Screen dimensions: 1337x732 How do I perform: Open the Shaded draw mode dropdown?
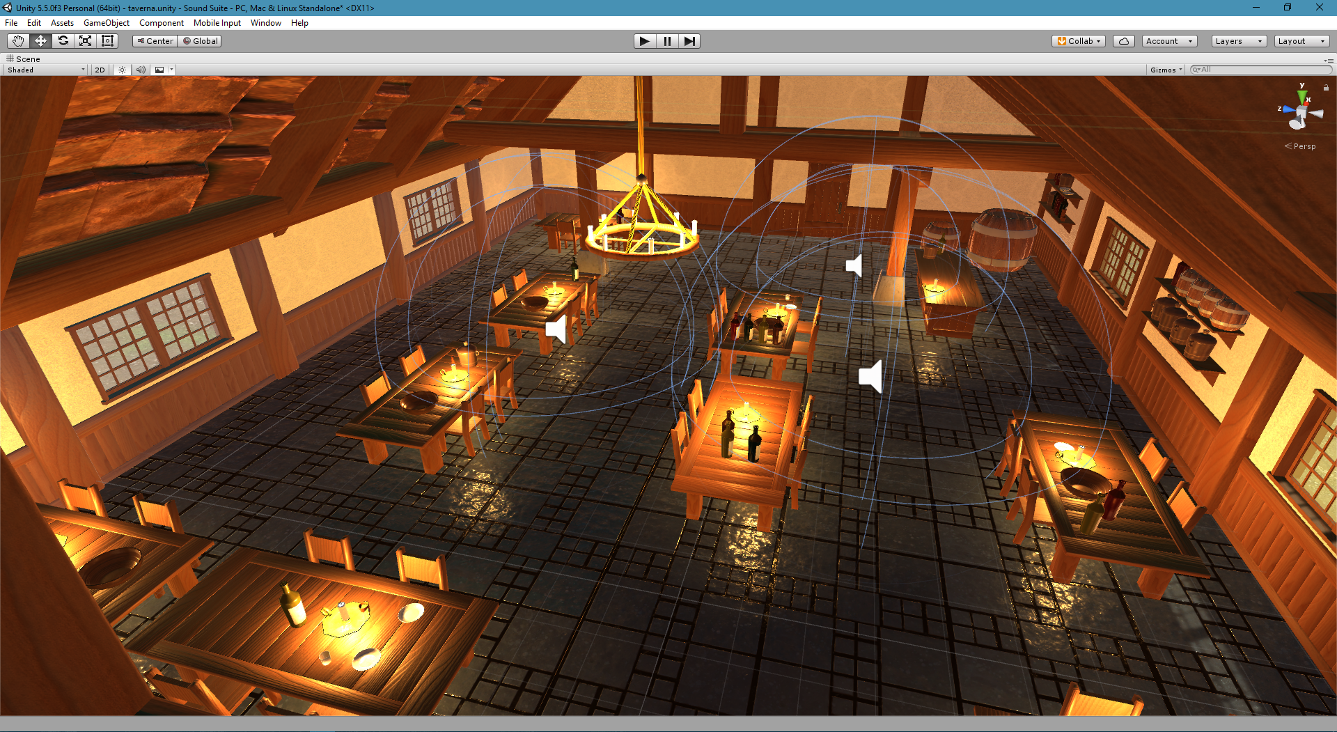[46, 70]
